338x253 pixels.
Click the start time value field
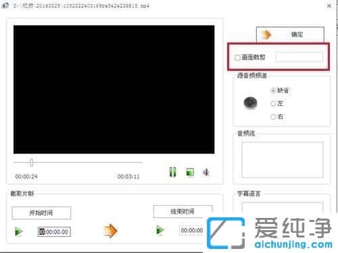(x=54, y=231)
